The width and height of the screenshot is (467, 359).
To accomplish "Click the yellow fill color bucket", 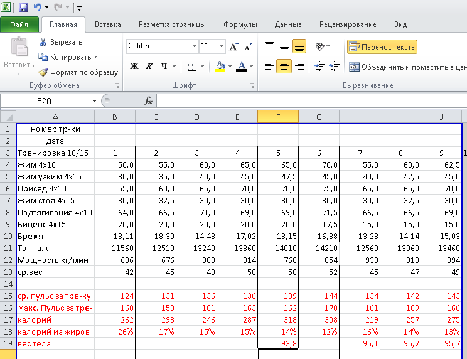I will click(220, 67).
